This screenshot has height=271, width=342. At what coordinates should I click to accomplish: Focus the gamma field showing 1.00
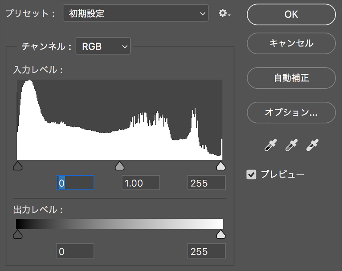coord(141,183)
